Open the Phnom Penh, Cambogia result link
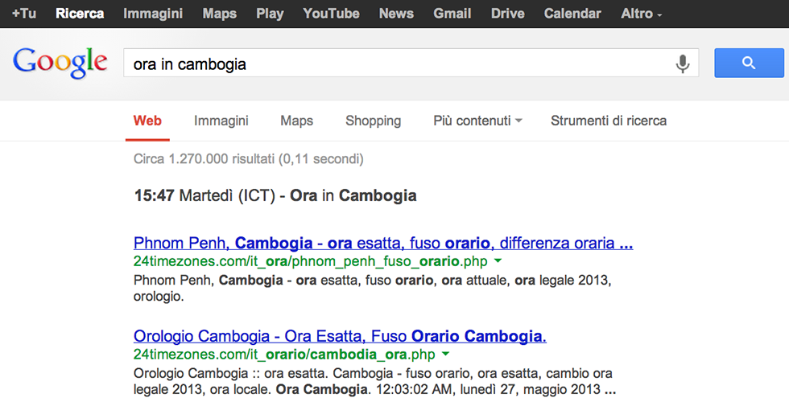The width and height of the screenshot is (789, 402). tap(382, 243)
